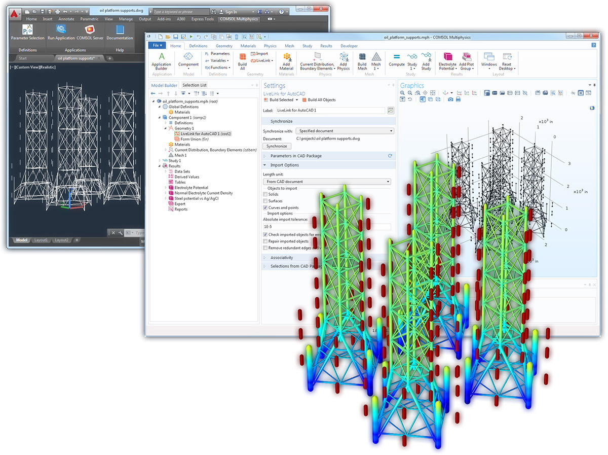Enable Repair imported objects

click(x=265, y=241)
